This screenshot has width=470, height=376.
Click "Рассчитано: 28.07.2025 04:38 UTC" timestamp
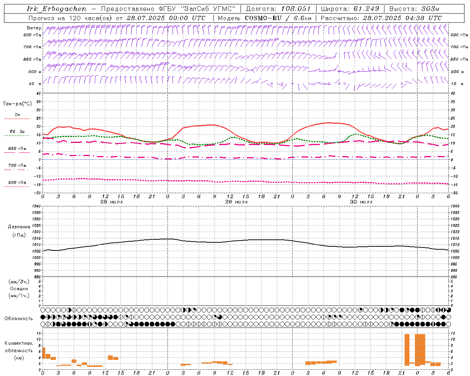[381, 18]
